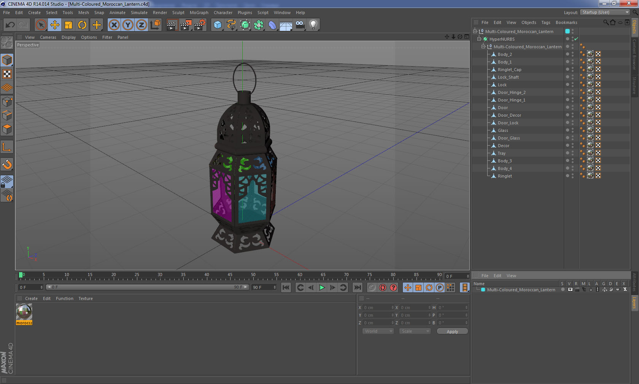The image size is (639, 384).
Task: Collapse the HyperNURBS tree node
Action: (x=479, y=39)
